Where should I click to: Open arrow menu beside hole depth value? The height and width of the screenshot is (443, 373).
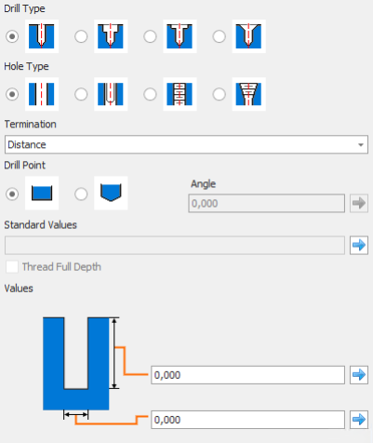click(359, 375)
